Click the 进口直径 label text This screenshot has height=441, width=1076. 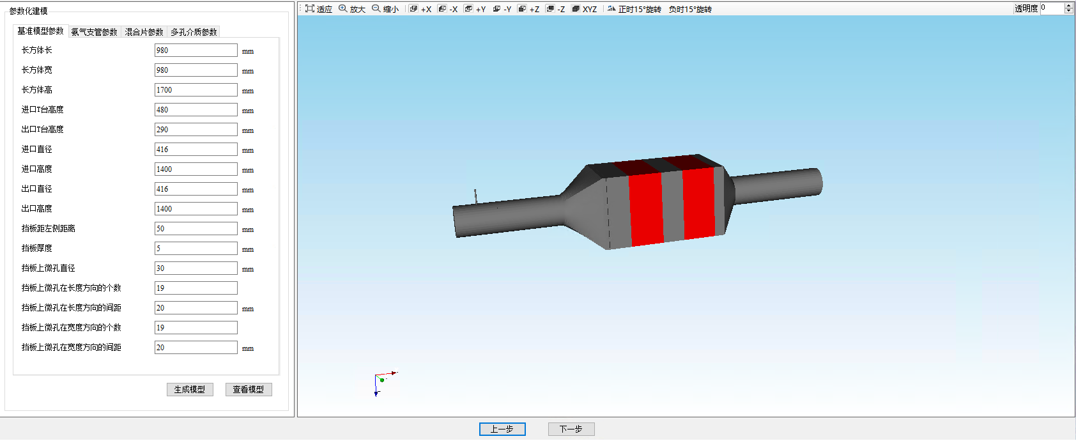tap(37, 149)
